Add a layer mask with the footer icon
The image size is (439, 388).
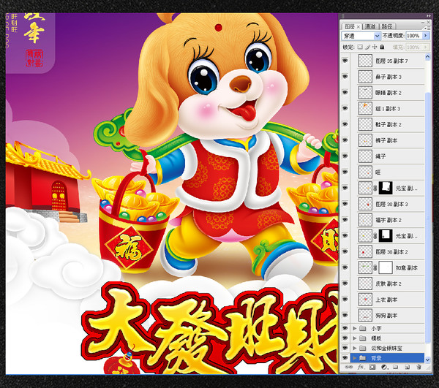coord(372,367)
